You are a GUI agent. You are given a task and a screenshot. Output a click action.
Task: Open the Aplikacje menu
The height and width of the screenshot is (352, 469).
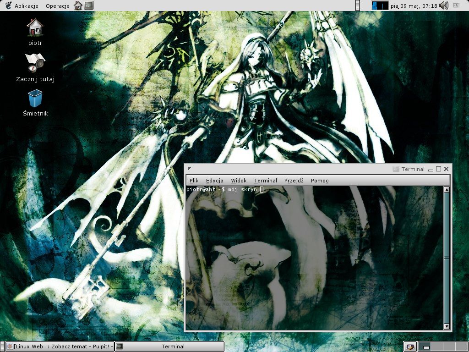(x=26, y=5)
